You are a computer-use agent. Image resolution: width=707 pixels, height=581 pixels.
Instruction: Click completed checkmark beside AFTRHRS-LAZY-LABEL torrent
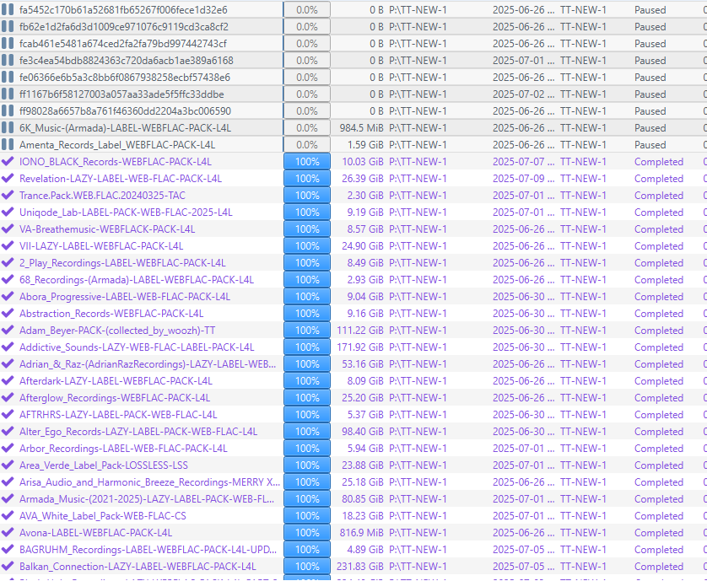pyautogui.click(x=8, y=415)
